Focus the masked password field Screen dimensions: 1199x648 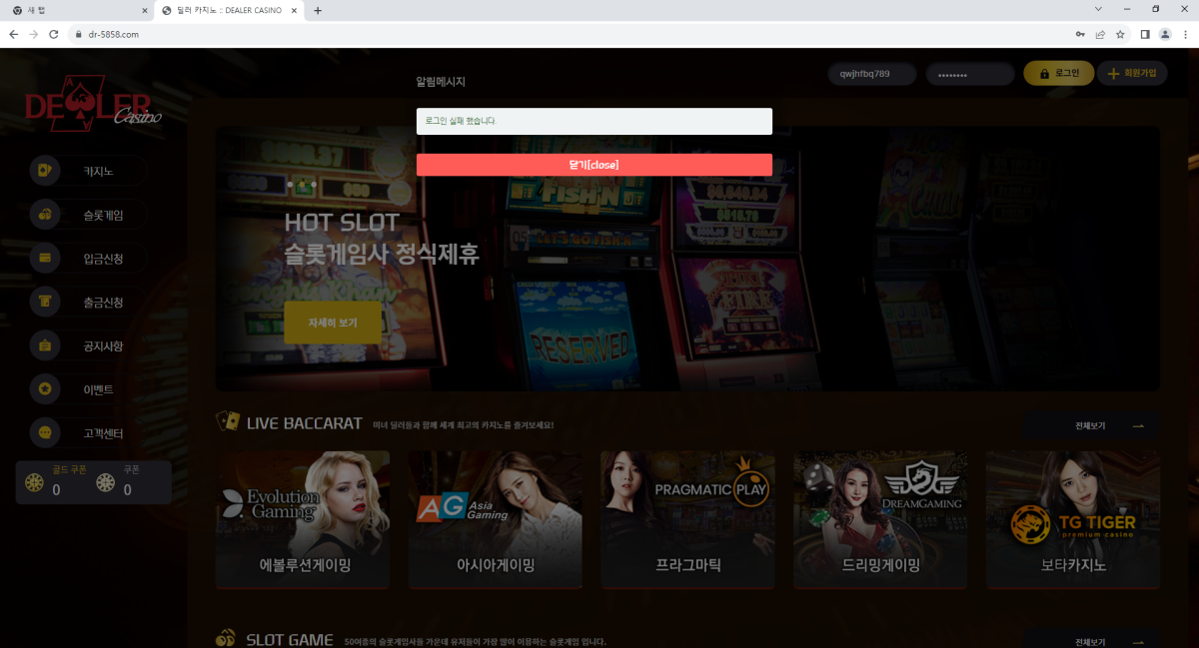tap(970, 75)
